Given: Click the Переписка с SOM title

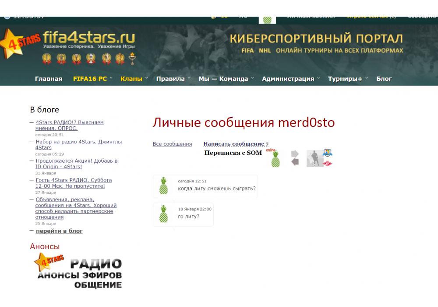Looking at the screenshot, I should [233, 153].
